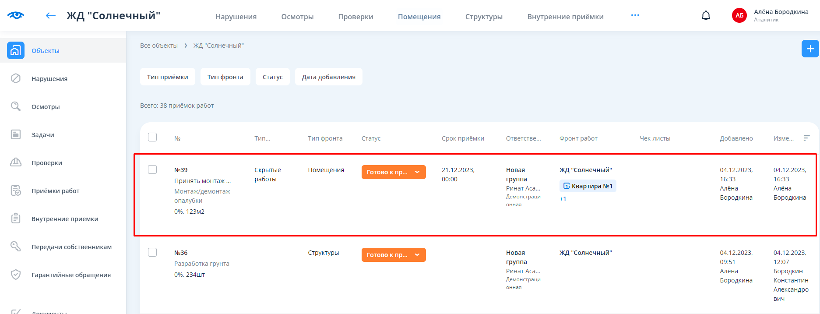Image resolution: width=820 pixels, height=314 pixels.
Task: Click the eye logo icon
Action: coord(16,15)
